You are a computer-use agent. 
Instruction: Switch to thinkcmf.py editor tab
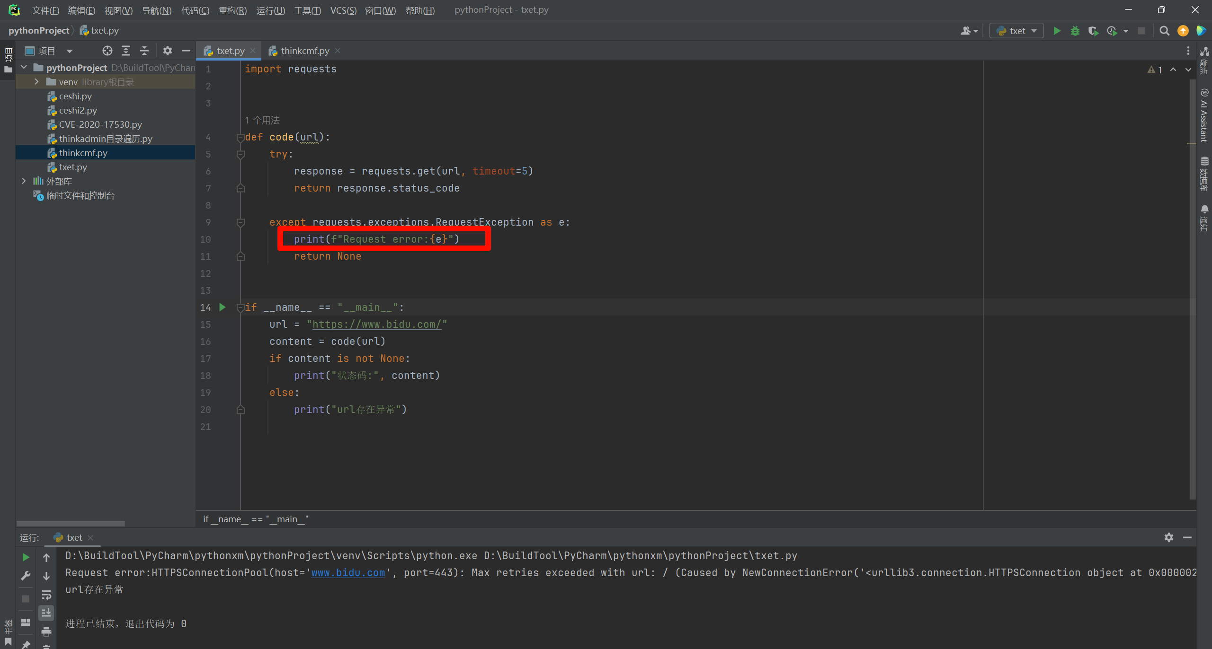305,51
